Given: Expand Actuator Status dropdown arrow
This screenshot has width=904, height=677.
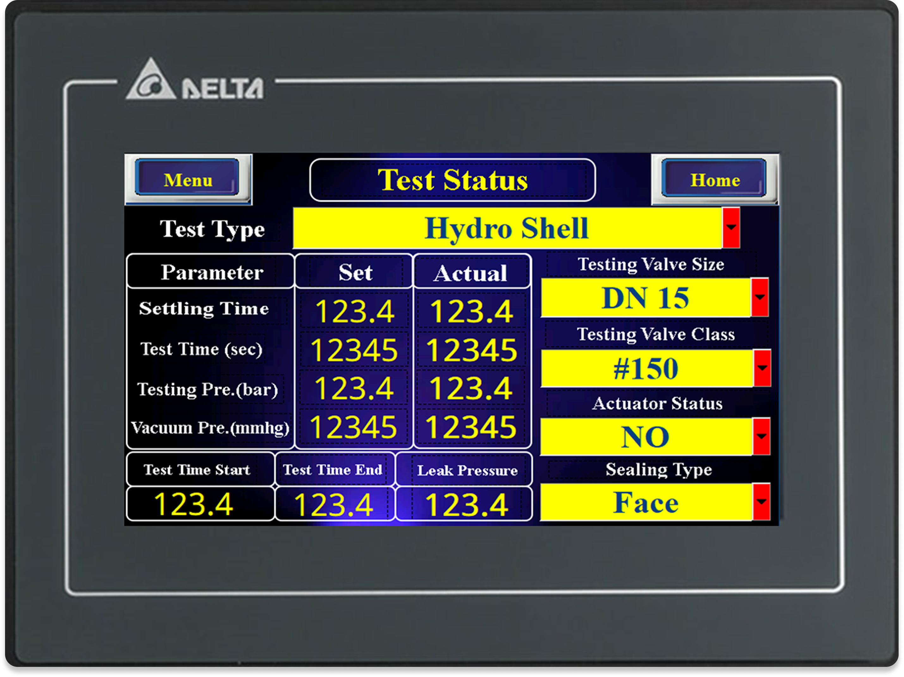Looking at the screenshot, I should [761, 436].
